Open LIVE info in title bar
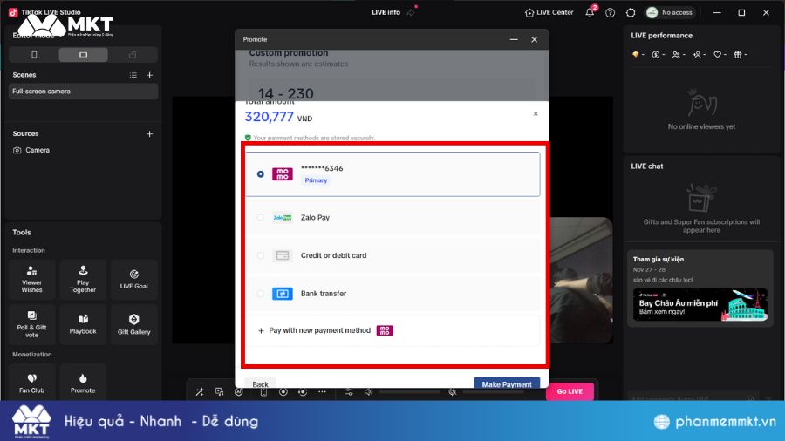This screenshot has width=785, height=441. pyautogui.click(x=386, y=12)
